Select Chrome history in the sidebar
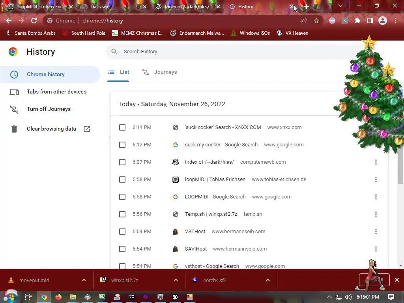 50,75
